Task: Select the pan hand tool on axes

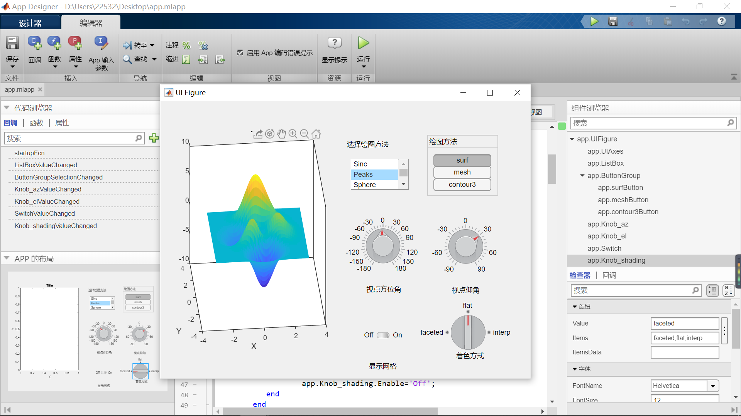Action: (281, 134)
